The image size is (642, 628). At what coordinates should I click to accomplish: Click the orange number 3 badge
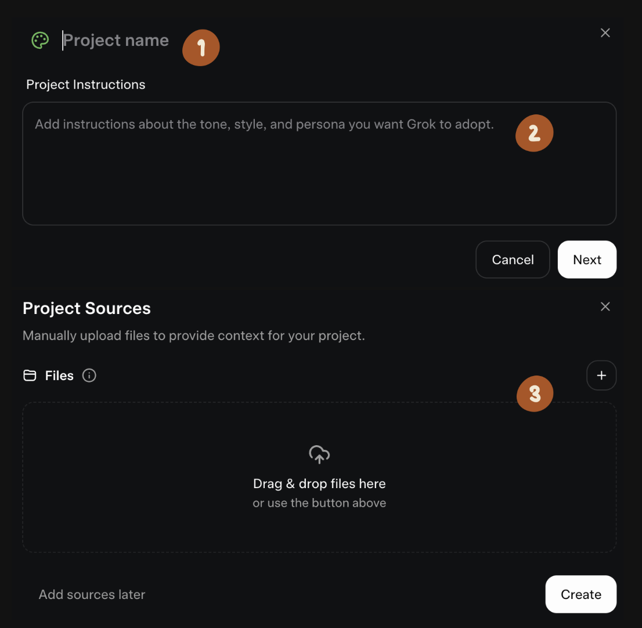534,394
